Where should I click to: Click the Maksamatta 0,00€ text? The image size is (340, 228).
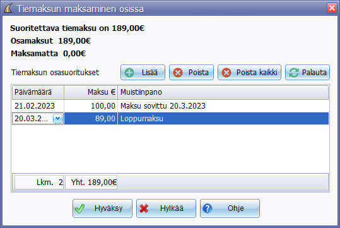49,54
